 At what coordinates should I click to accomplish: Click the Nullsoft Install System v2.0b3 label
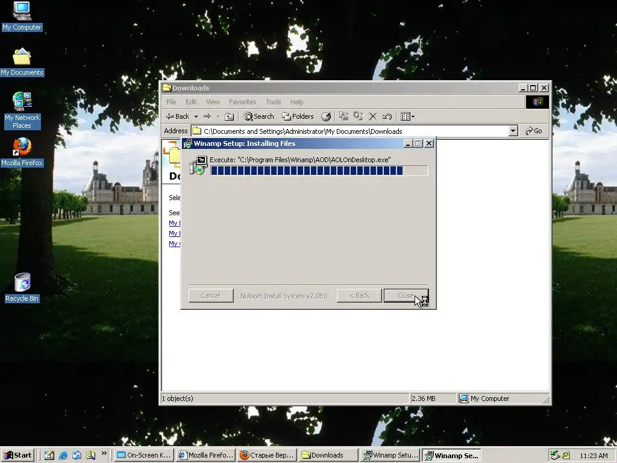point(284,295)
